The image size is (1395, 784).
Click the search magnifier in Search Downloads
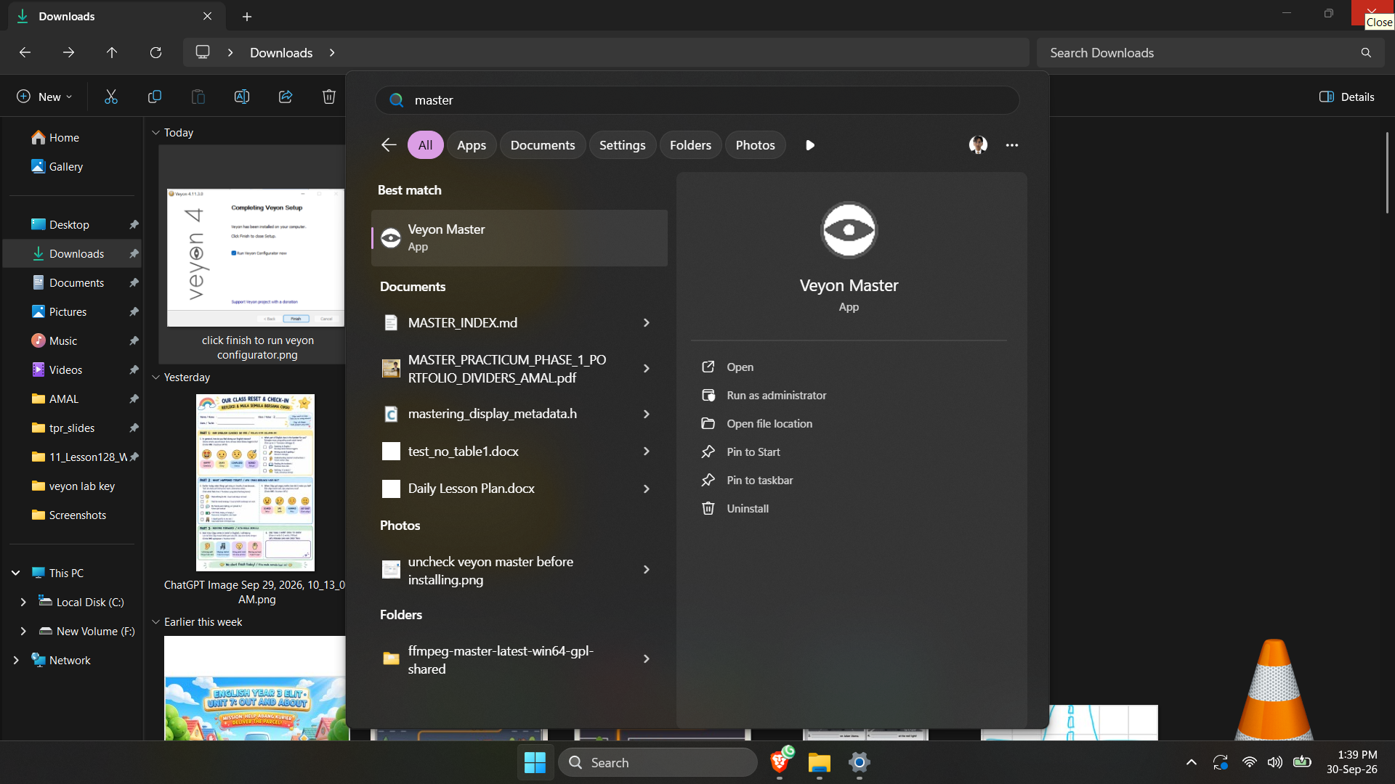coord(1366,52)
